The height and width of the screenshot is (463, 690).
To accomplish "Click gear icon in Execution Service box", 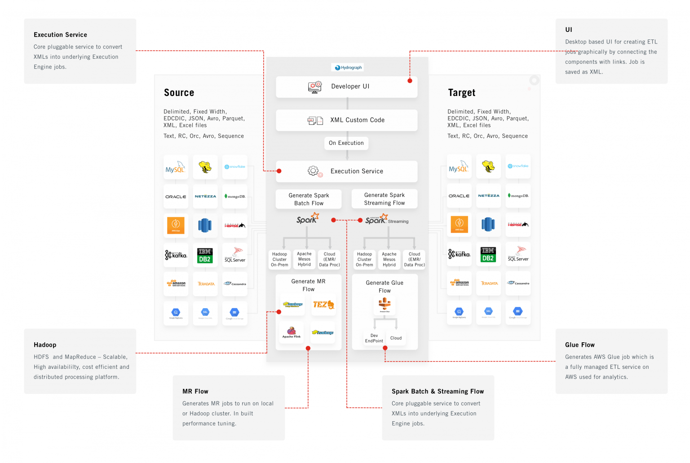I will click(314, 171).
